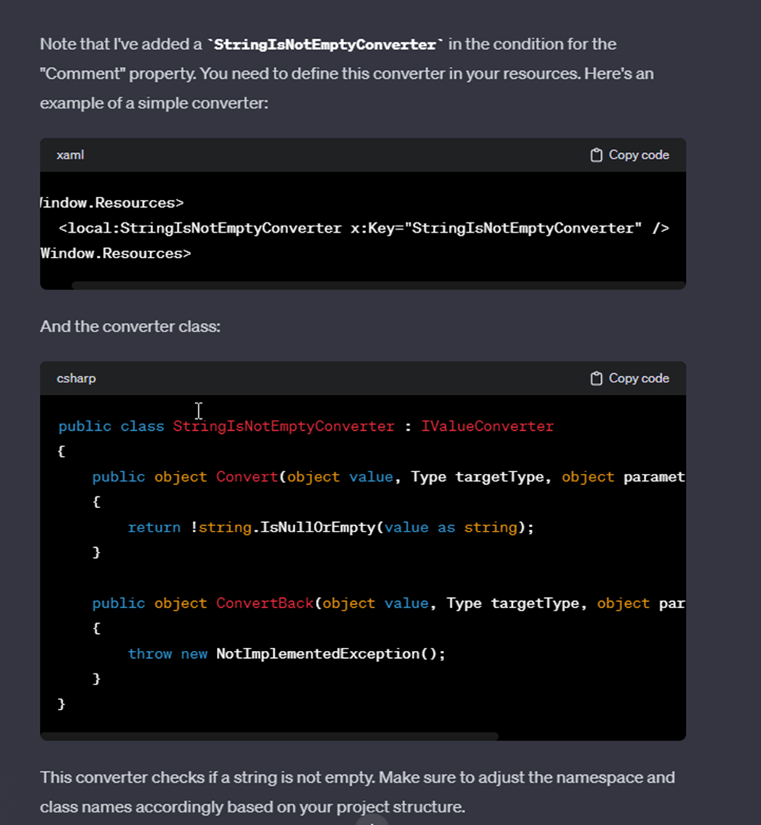Click the clipboard icon in csharp header
This screenshot has width=761, height=825.
596,379
